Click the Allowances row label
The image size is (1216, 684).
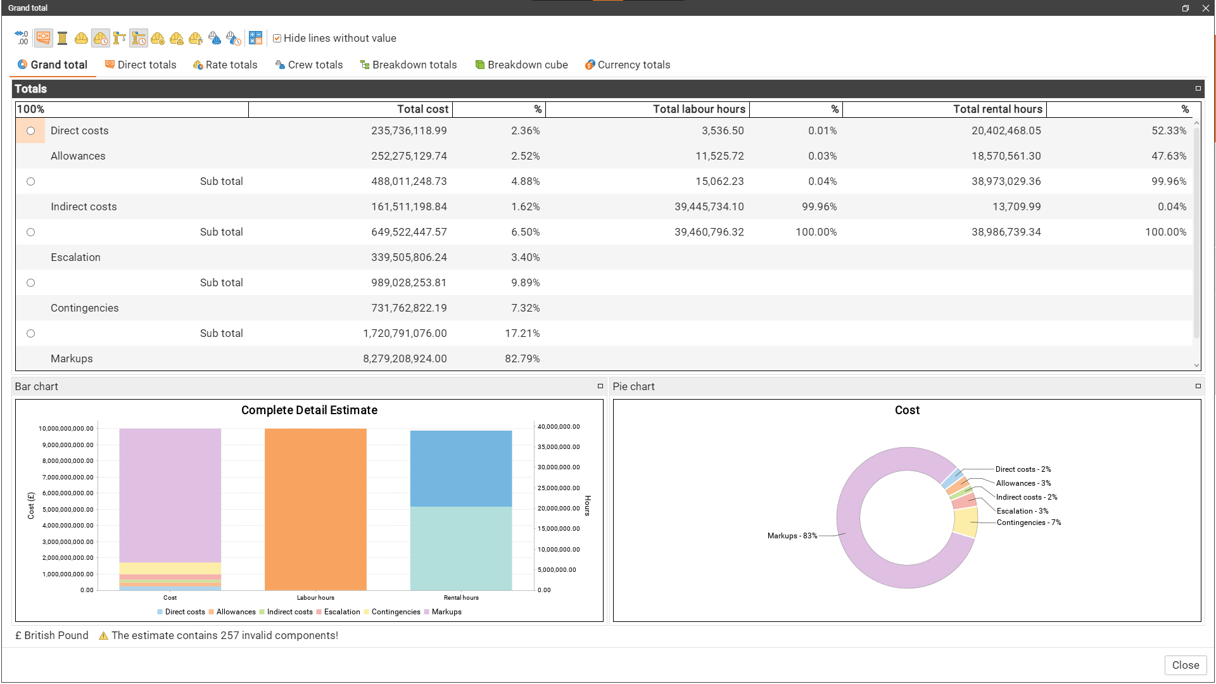point(78,156)
